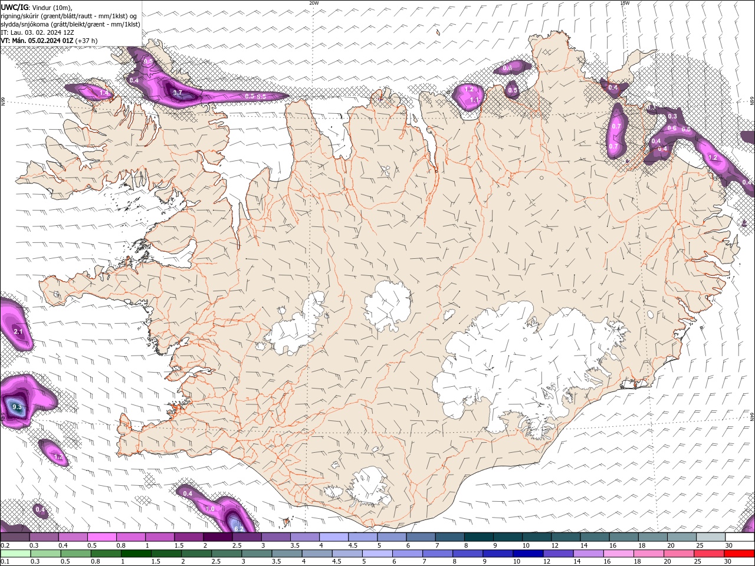Pick lower legend violet swatch between 12 and 14
This screenshot has width=755, height=566.
click(x=558, y=554)
